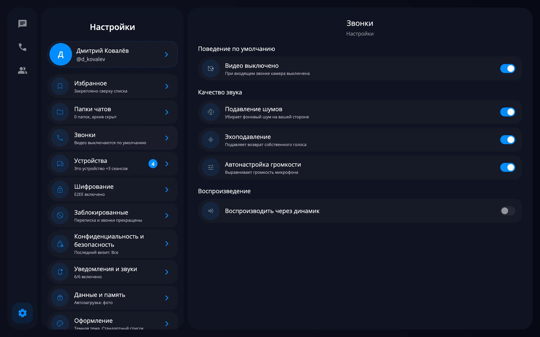The width and height of the screenshot is (540, 337).
Task: Click the speaker icon for Воспроизводить через динамик
Action: click(211, 211)
